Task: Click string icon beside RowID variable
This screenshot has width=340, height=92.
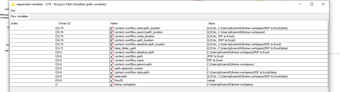Action: pyautogui.click(x=112, y=80)
